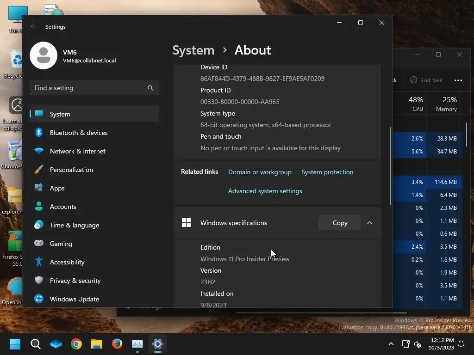The height and width of the screenshot is (355, 474).
Task: Click the Accessibility figure icon
Action: pyautogui.click(x=39, y=262)
